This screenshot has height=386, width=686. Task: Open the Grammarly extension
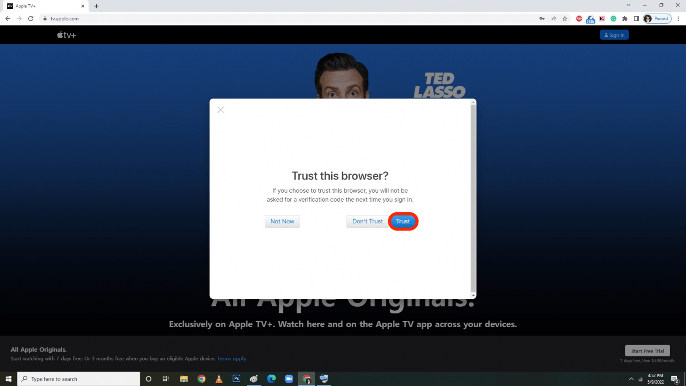[x=613, y=18]
